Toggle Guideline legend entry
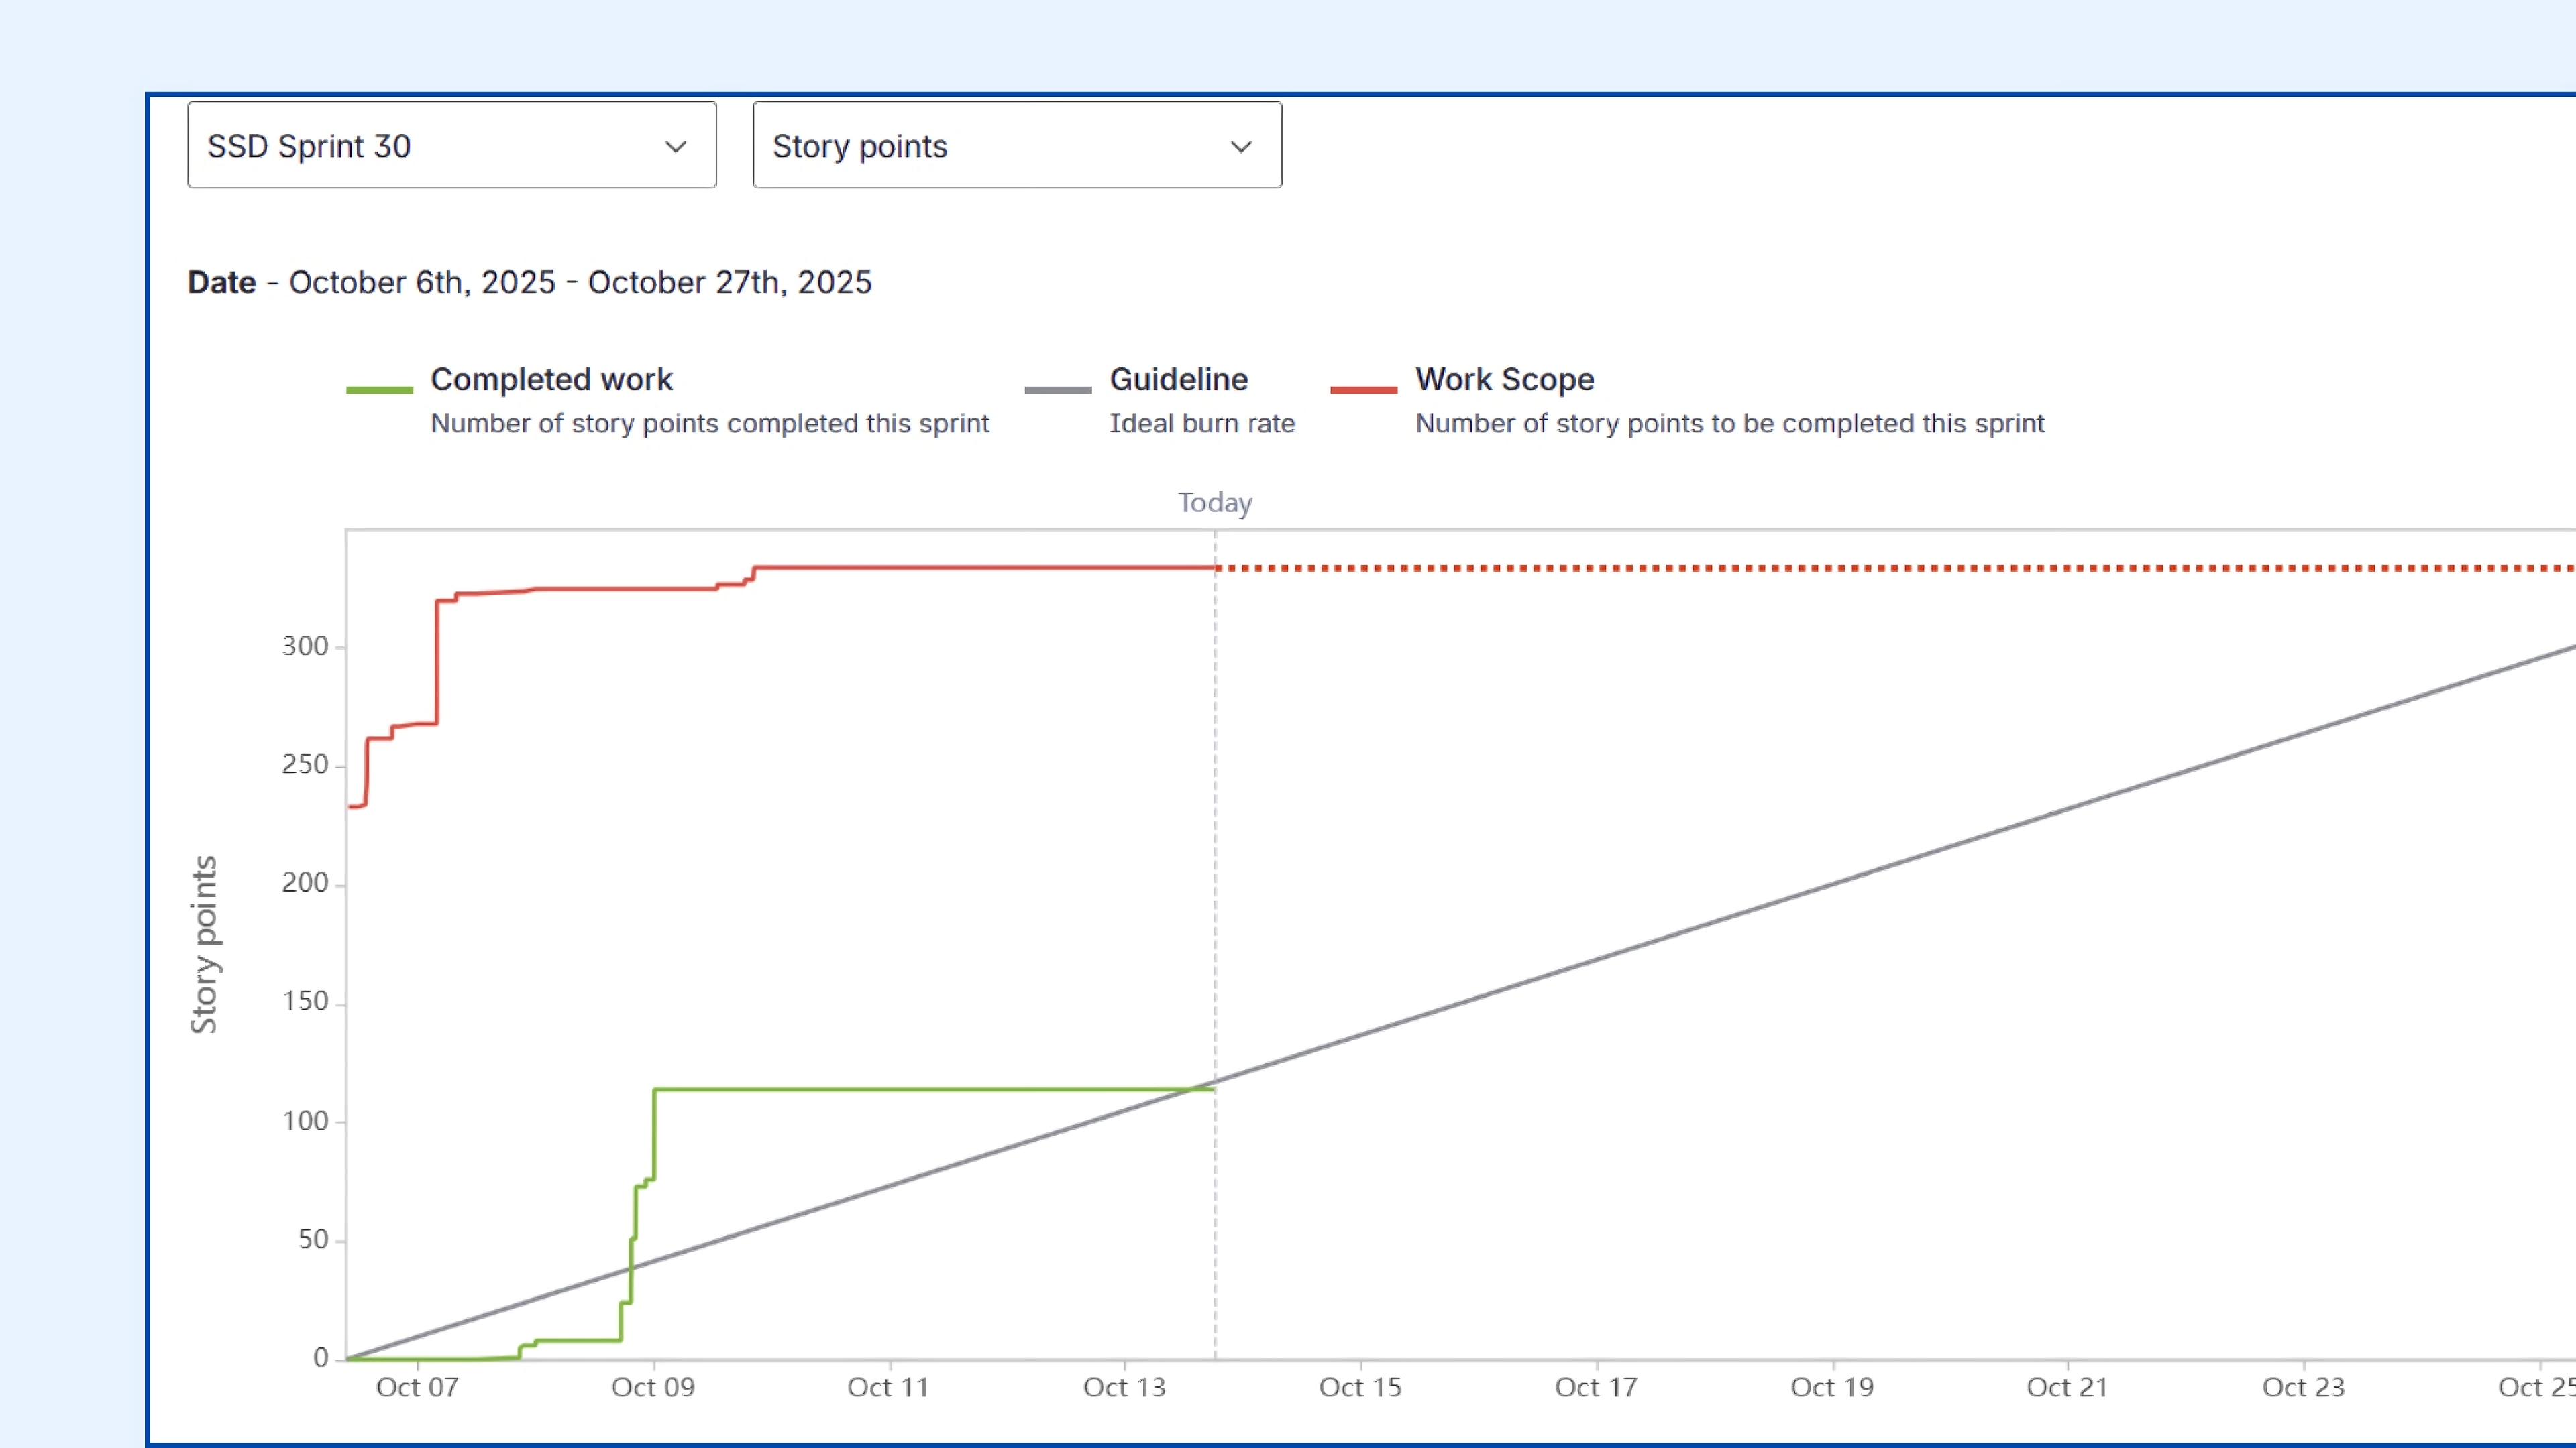Viewport: 2576px width, 1448px height. (1178, 379)
